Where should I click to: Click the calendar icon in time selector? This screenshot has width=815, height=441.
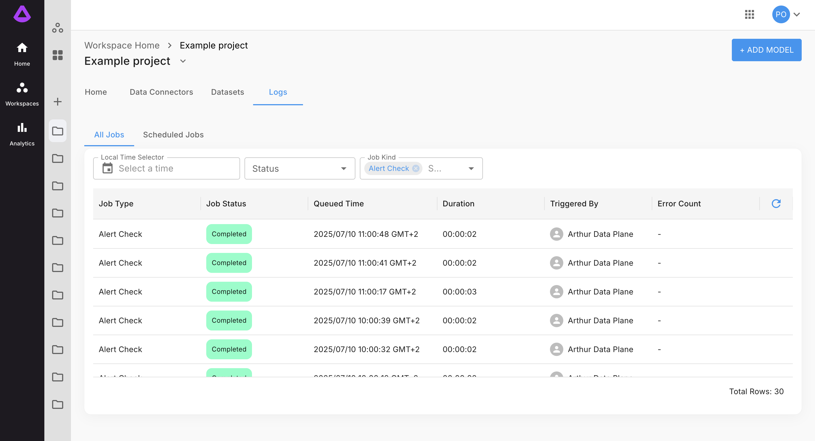(x=108, y=168)
